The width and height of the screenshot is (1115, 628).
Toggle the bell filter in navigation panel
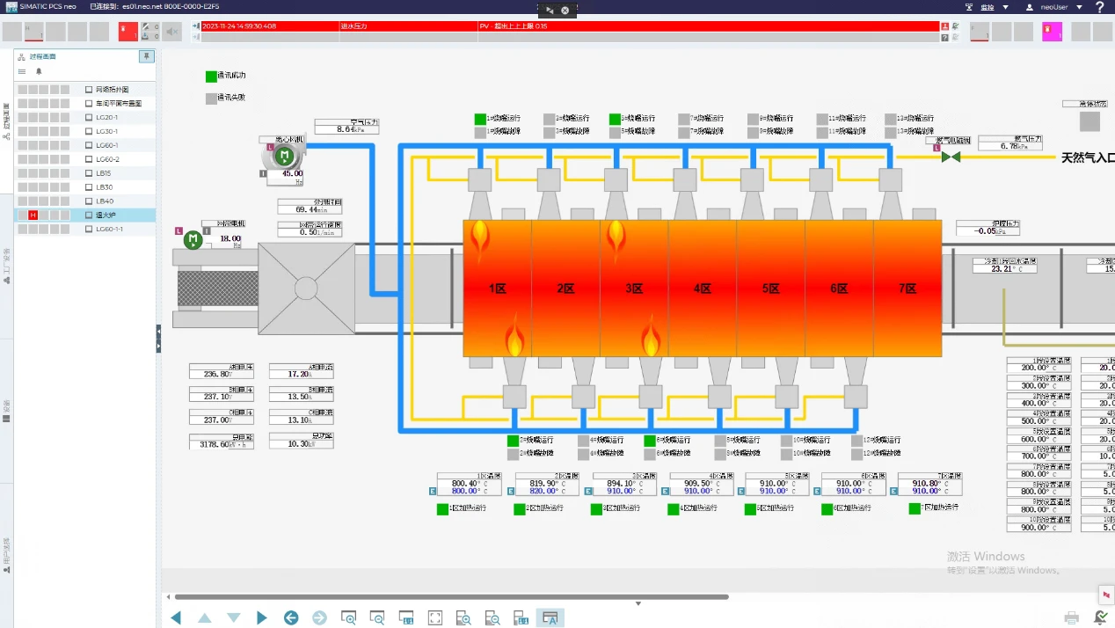click(38, 71)
